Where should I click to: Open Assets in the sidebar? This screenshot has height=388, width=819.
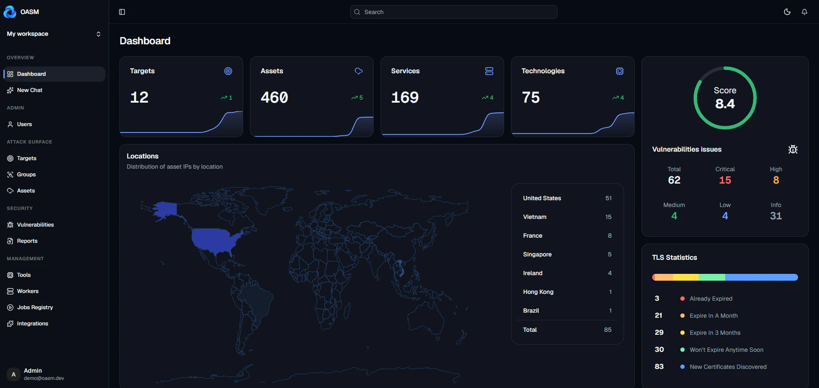pyautogui.click(x=54, y=191)
